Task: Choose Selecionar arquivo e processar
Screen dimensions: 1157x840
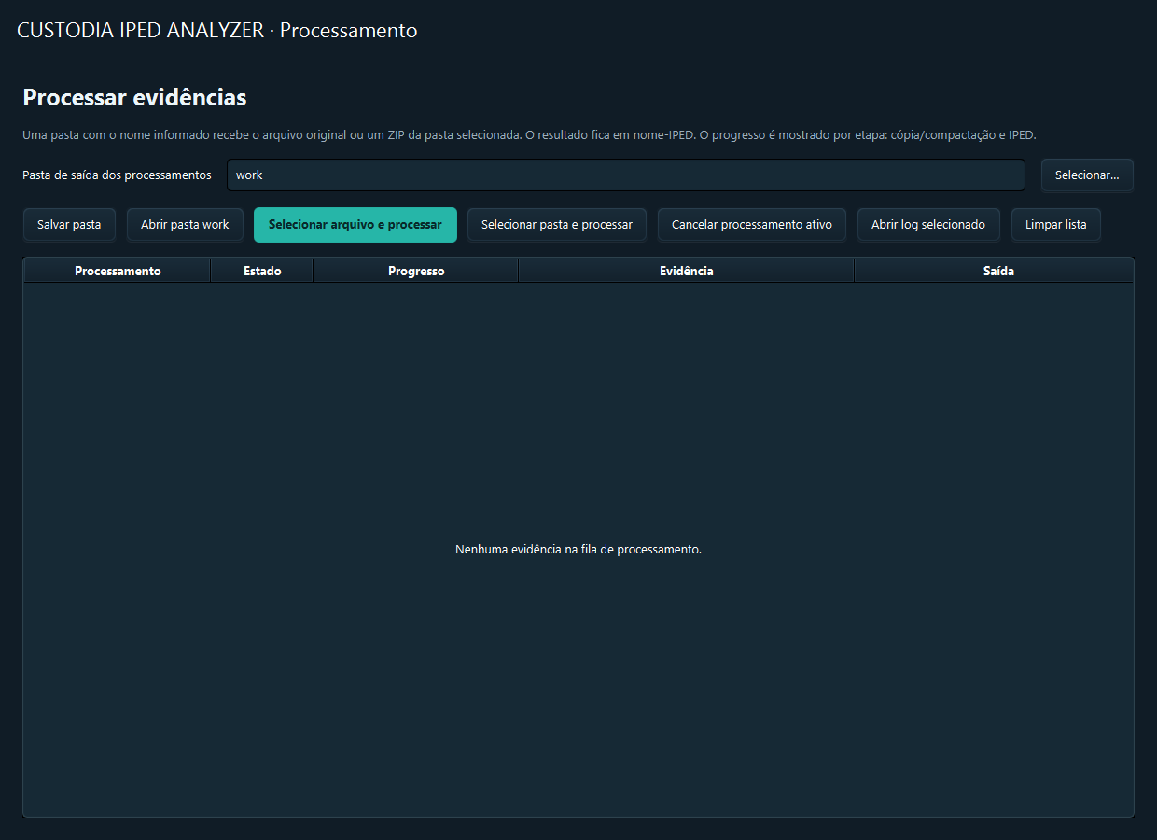Action: pos(355,225)
